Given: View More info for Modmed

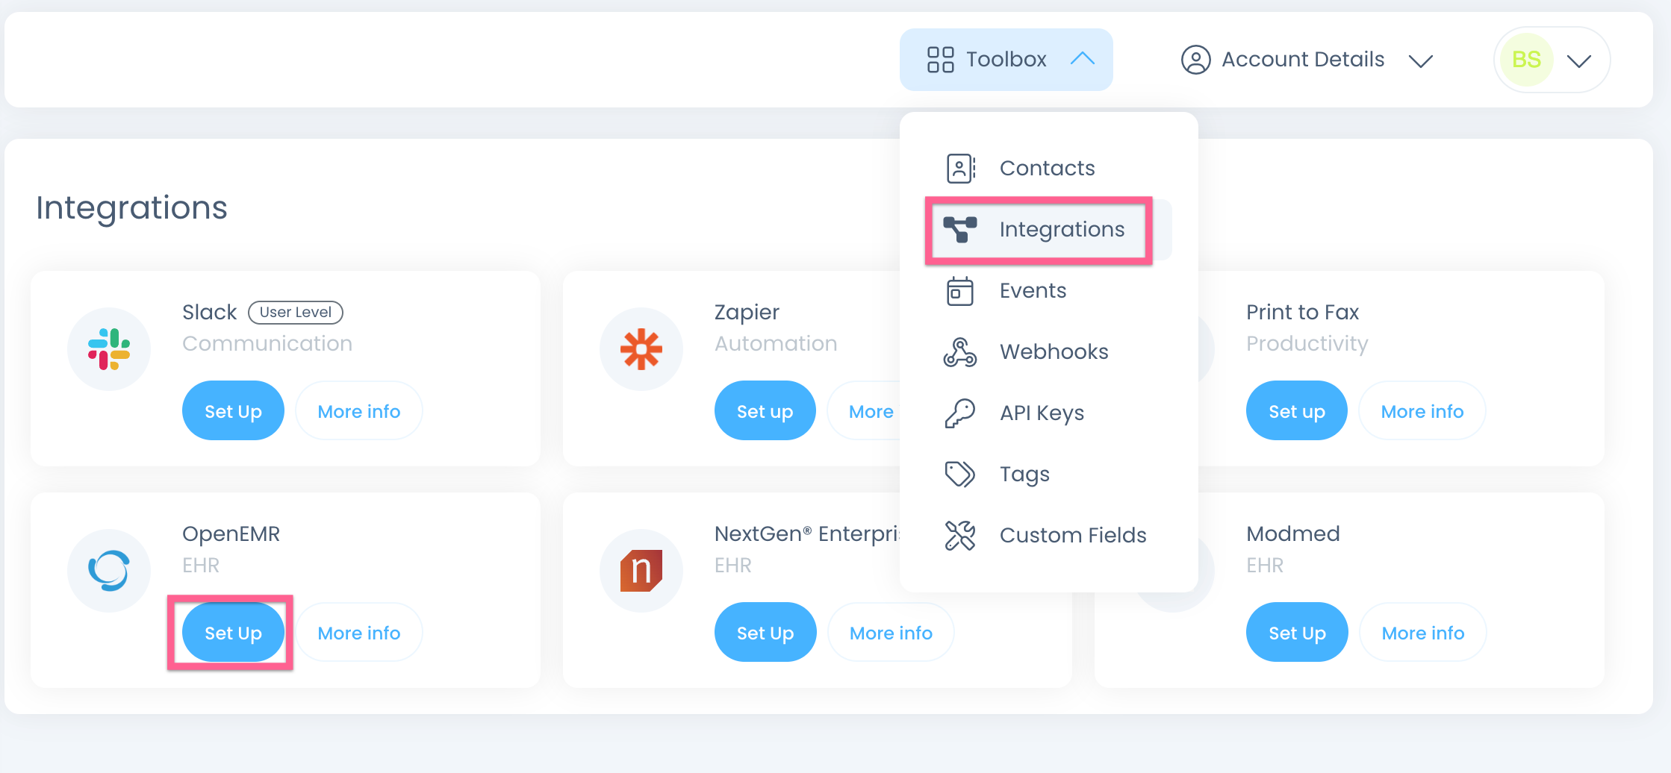Looking at the screenshot, I should click(1422, 633).
